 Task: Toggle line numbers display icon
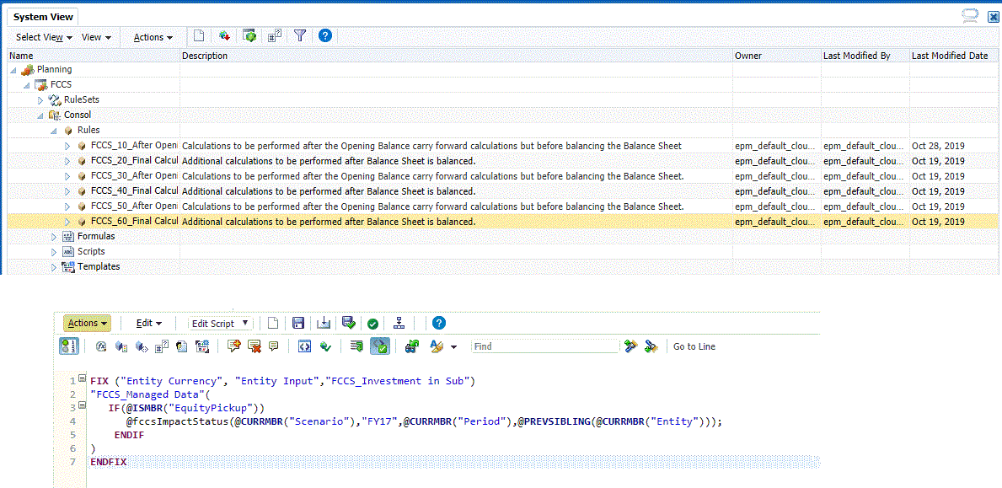coord(69,346)
